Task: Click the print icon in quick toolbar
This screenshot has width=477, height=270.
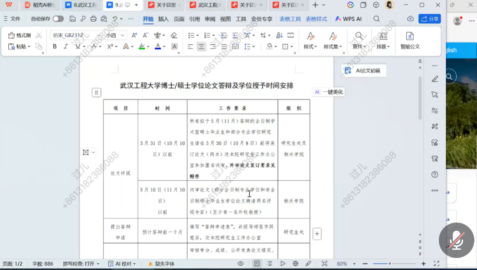Action: [x=93, y=19]
